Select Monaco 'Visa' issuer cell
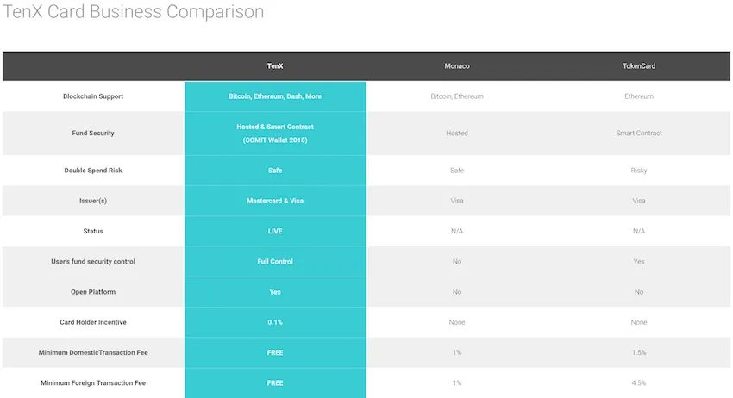Screen dimensions: 733x398 [457, 201]
